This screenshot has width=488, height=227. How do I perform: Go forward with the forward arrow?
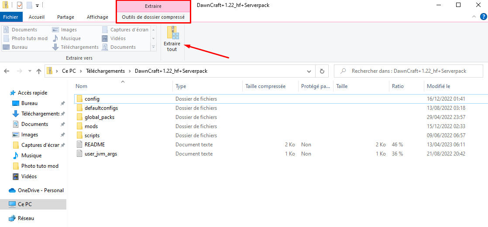[19, 71]
